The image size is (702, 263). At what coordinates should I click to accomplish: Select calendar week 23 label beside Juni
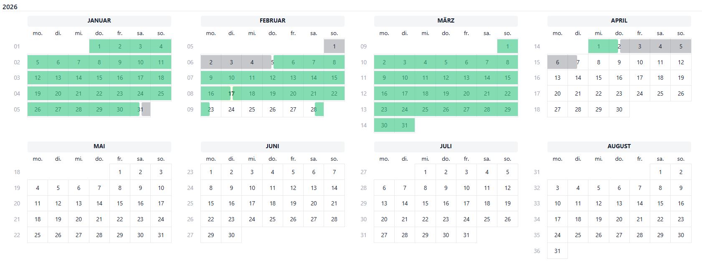tap(190, 172)
